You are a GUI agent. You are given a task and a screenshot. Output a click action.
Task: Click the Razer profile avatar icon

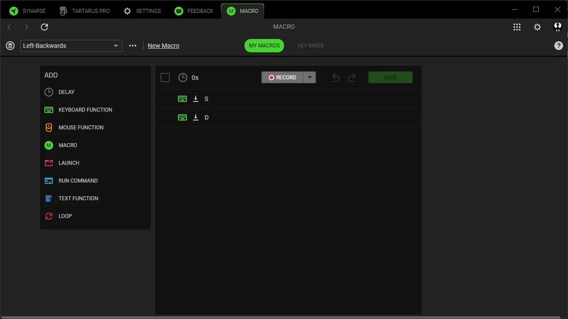pyautogui.click(x=558, y=27)
